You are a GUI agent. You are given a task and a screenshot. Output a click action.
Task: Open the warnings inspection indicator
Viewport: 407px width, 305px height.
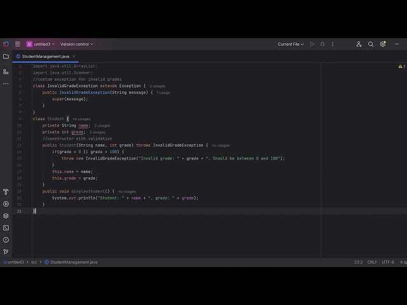pos(401,66)
